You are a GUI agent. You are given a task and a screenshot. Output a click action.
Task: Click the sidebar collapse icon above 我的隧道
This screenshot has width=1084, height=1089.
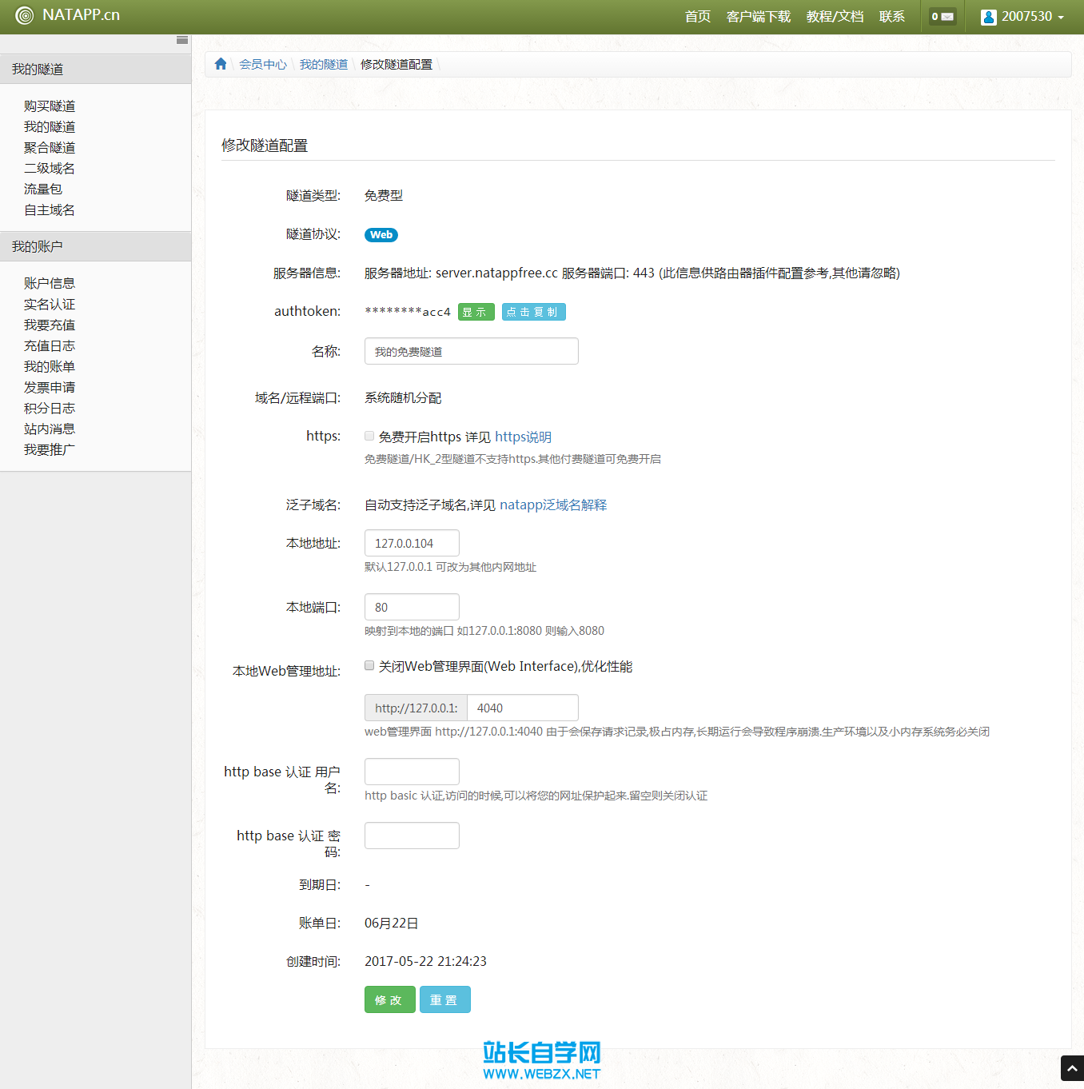(182, 39)
